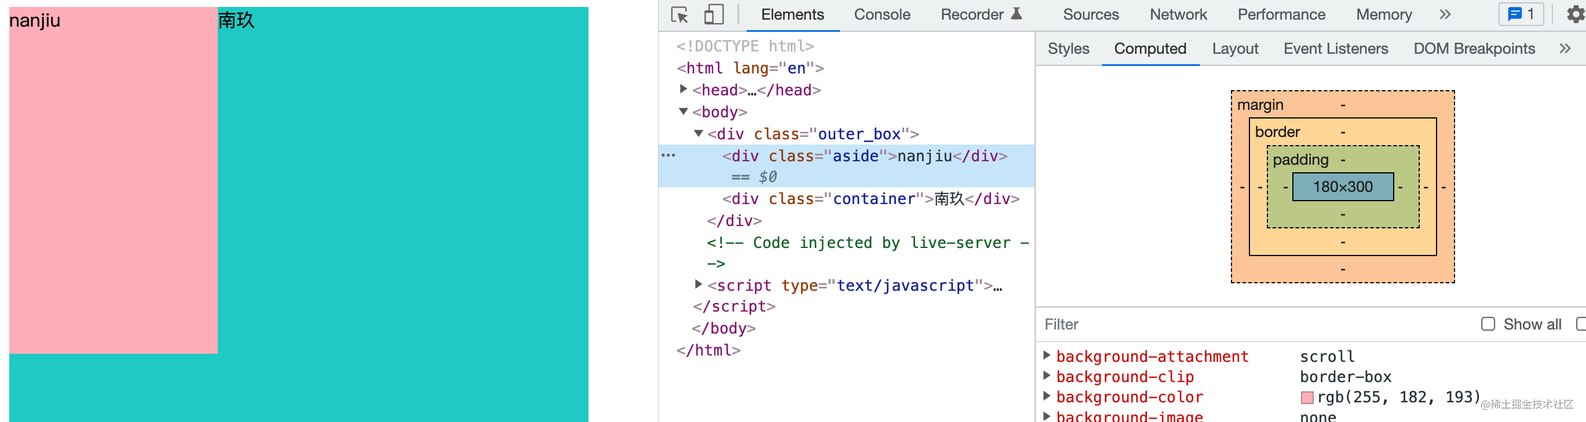
Task: Select the html lang="en" node
Action: [x=750, y=68]
